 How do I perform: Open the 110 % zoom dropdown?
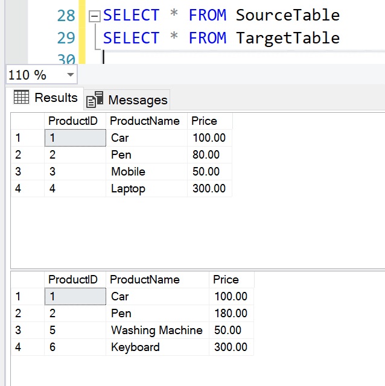[x=71, y=75]
